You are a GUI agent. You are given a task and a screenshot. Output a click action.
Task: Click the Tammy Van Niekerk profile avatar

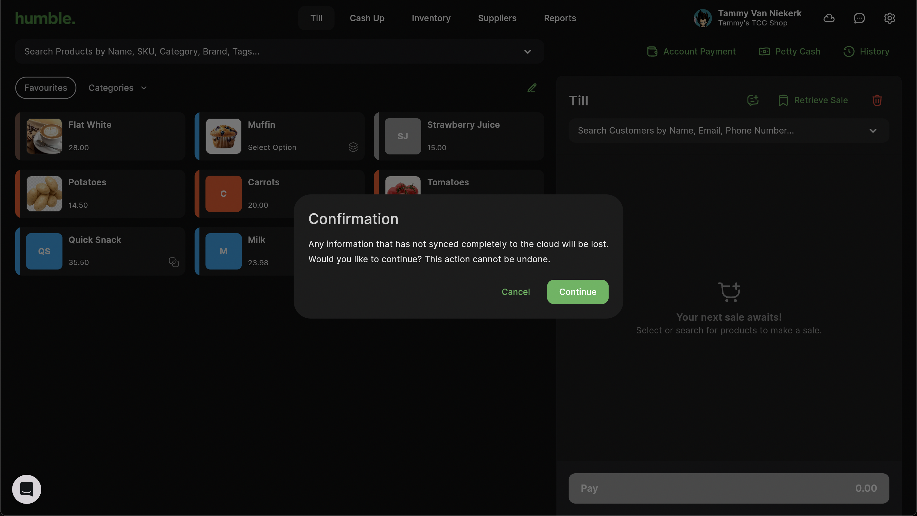[702, 18]
